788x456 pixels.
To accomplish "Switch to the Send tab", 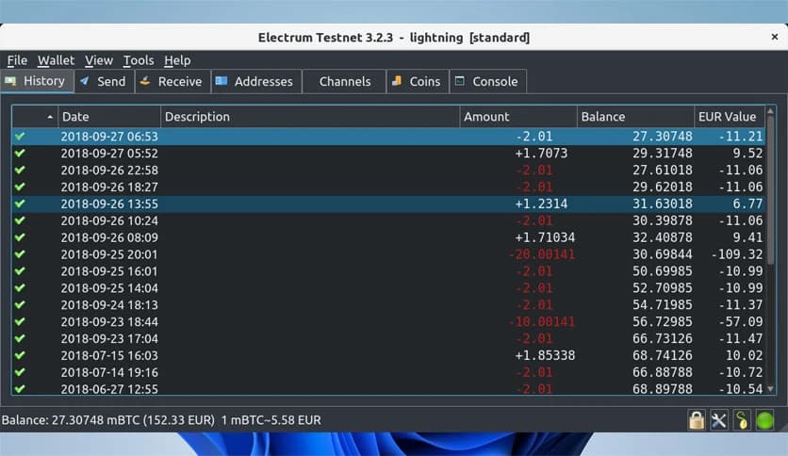I will 104,81.
